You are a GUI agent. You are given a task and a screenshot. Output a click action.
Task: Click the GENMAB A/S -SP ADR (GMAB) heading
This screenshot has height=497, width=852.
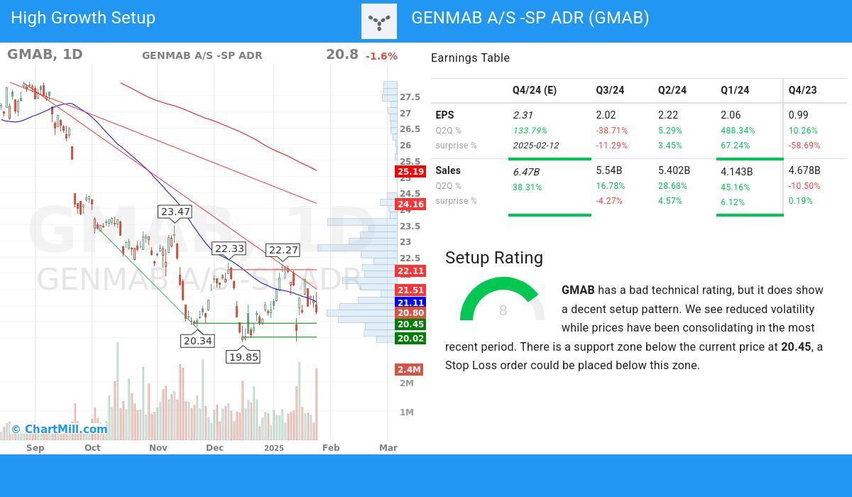point(530,18)
